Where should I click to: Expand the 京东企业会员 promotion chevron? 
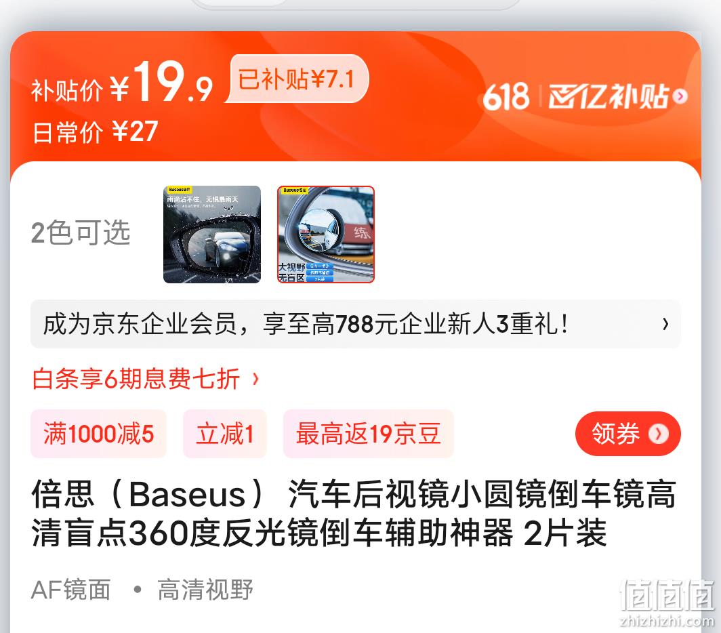click(x=665, y=324)
